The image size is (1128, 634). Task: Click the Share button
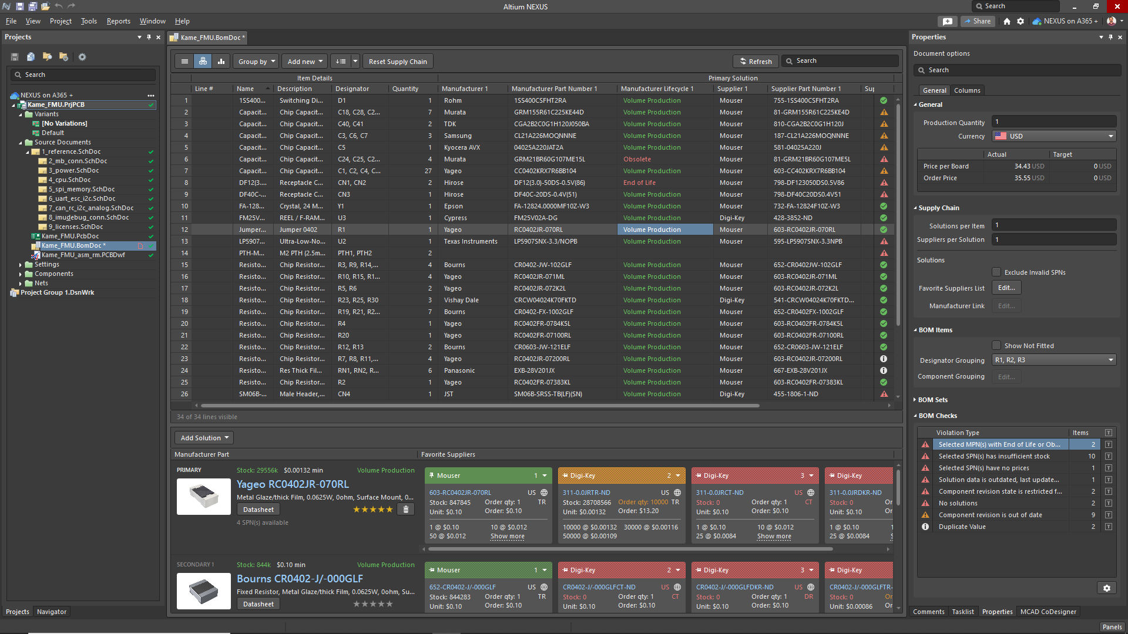[978, 21]
